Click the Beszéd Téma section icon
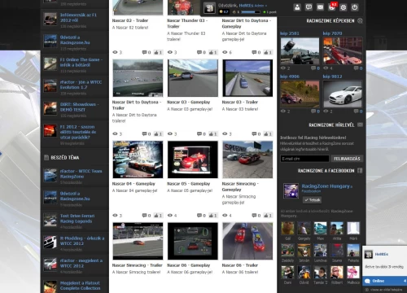Image resolution: width=407 pixels, height=293 pixels. (46, 157)
